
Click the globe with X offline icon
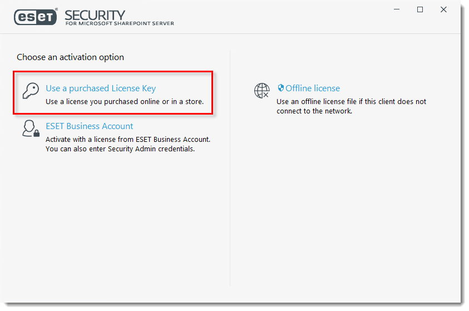point(261,91)
